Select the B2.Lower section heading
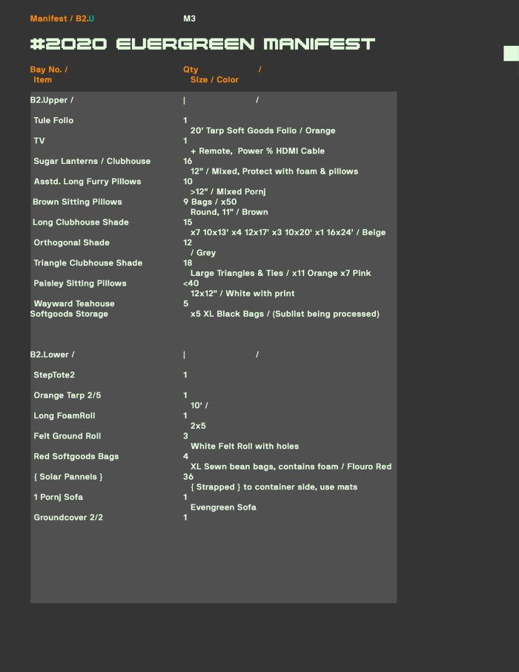 [x=52, y=354]
